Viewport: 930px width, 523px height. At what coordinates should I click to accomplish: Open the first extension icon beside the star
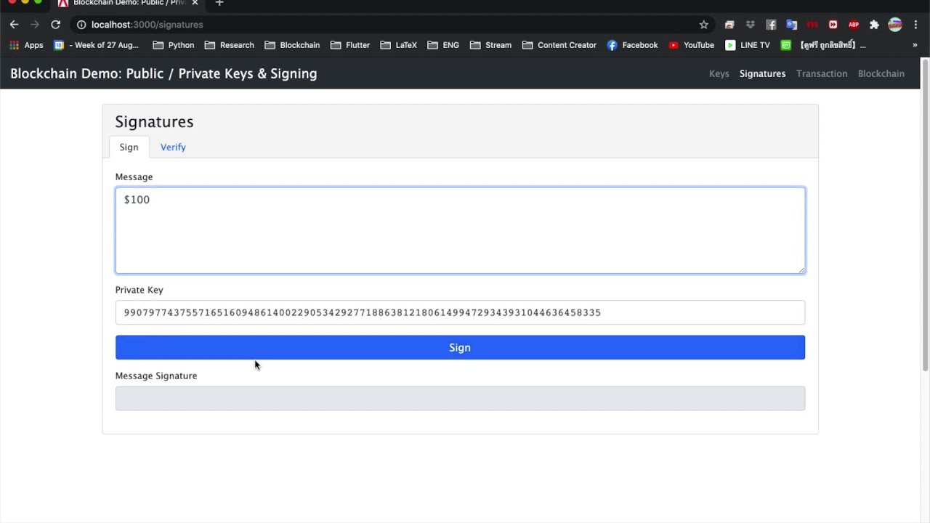(729, 25)
